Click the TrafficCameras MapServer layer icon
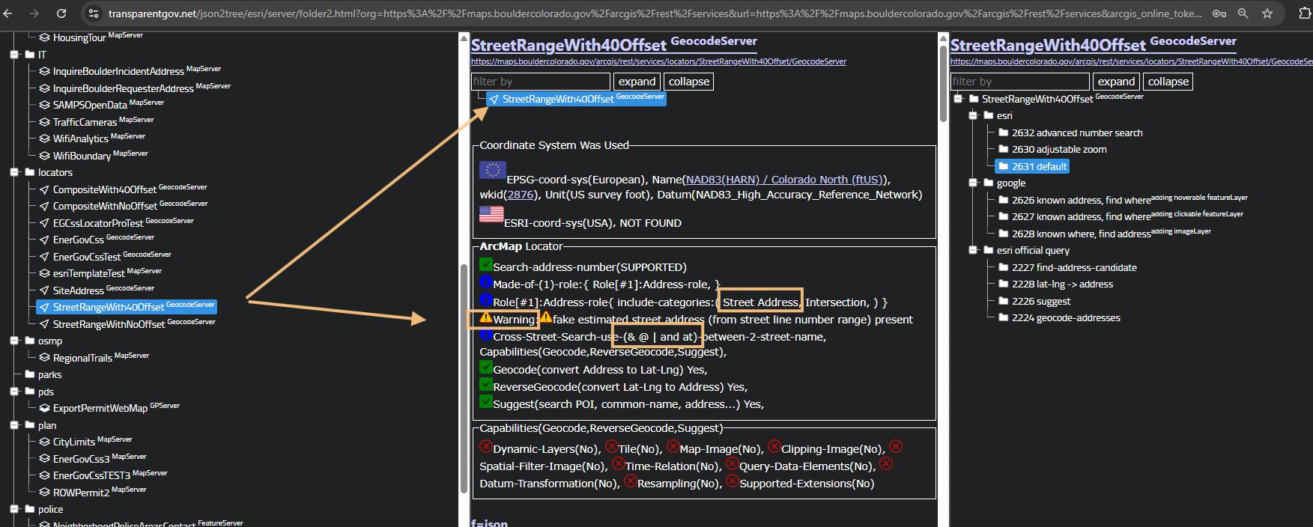1313x527 pixels. click(x=44, y=122)
